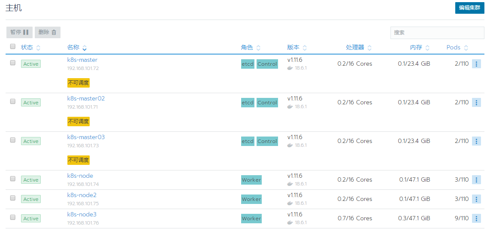Click the Docker icon in k8s-master row
Viewport: 487px width, 231px height.
pyautogui.click(x=290, y=68)
